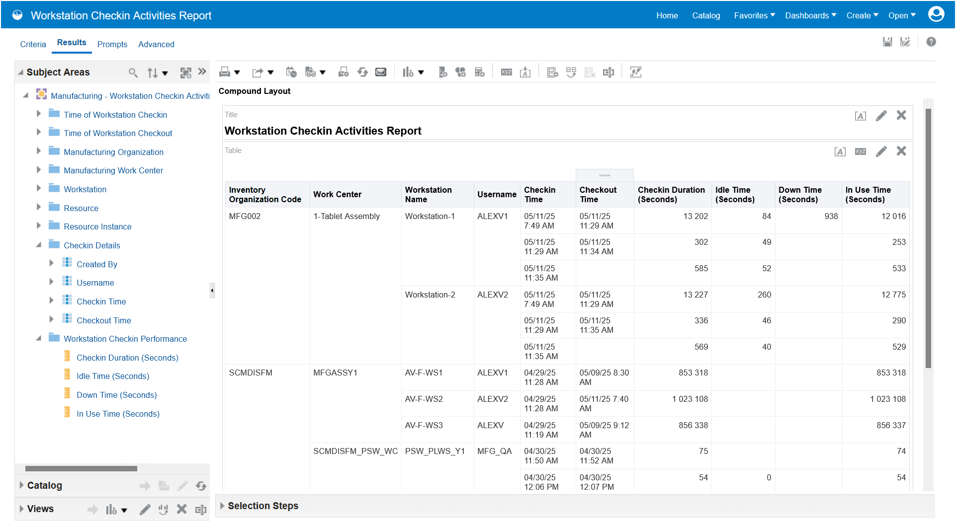The width and height of the screenshot is (956, 526).
Task: Save the analysis with the disk icon
Action: [x=887, y=42]
